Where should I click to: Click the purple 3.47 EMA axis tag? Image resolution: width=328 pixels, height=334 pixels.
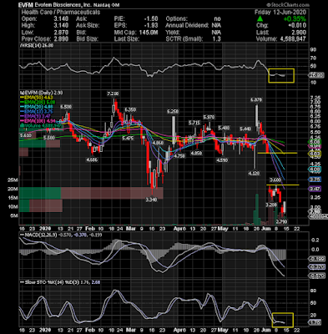315,189
